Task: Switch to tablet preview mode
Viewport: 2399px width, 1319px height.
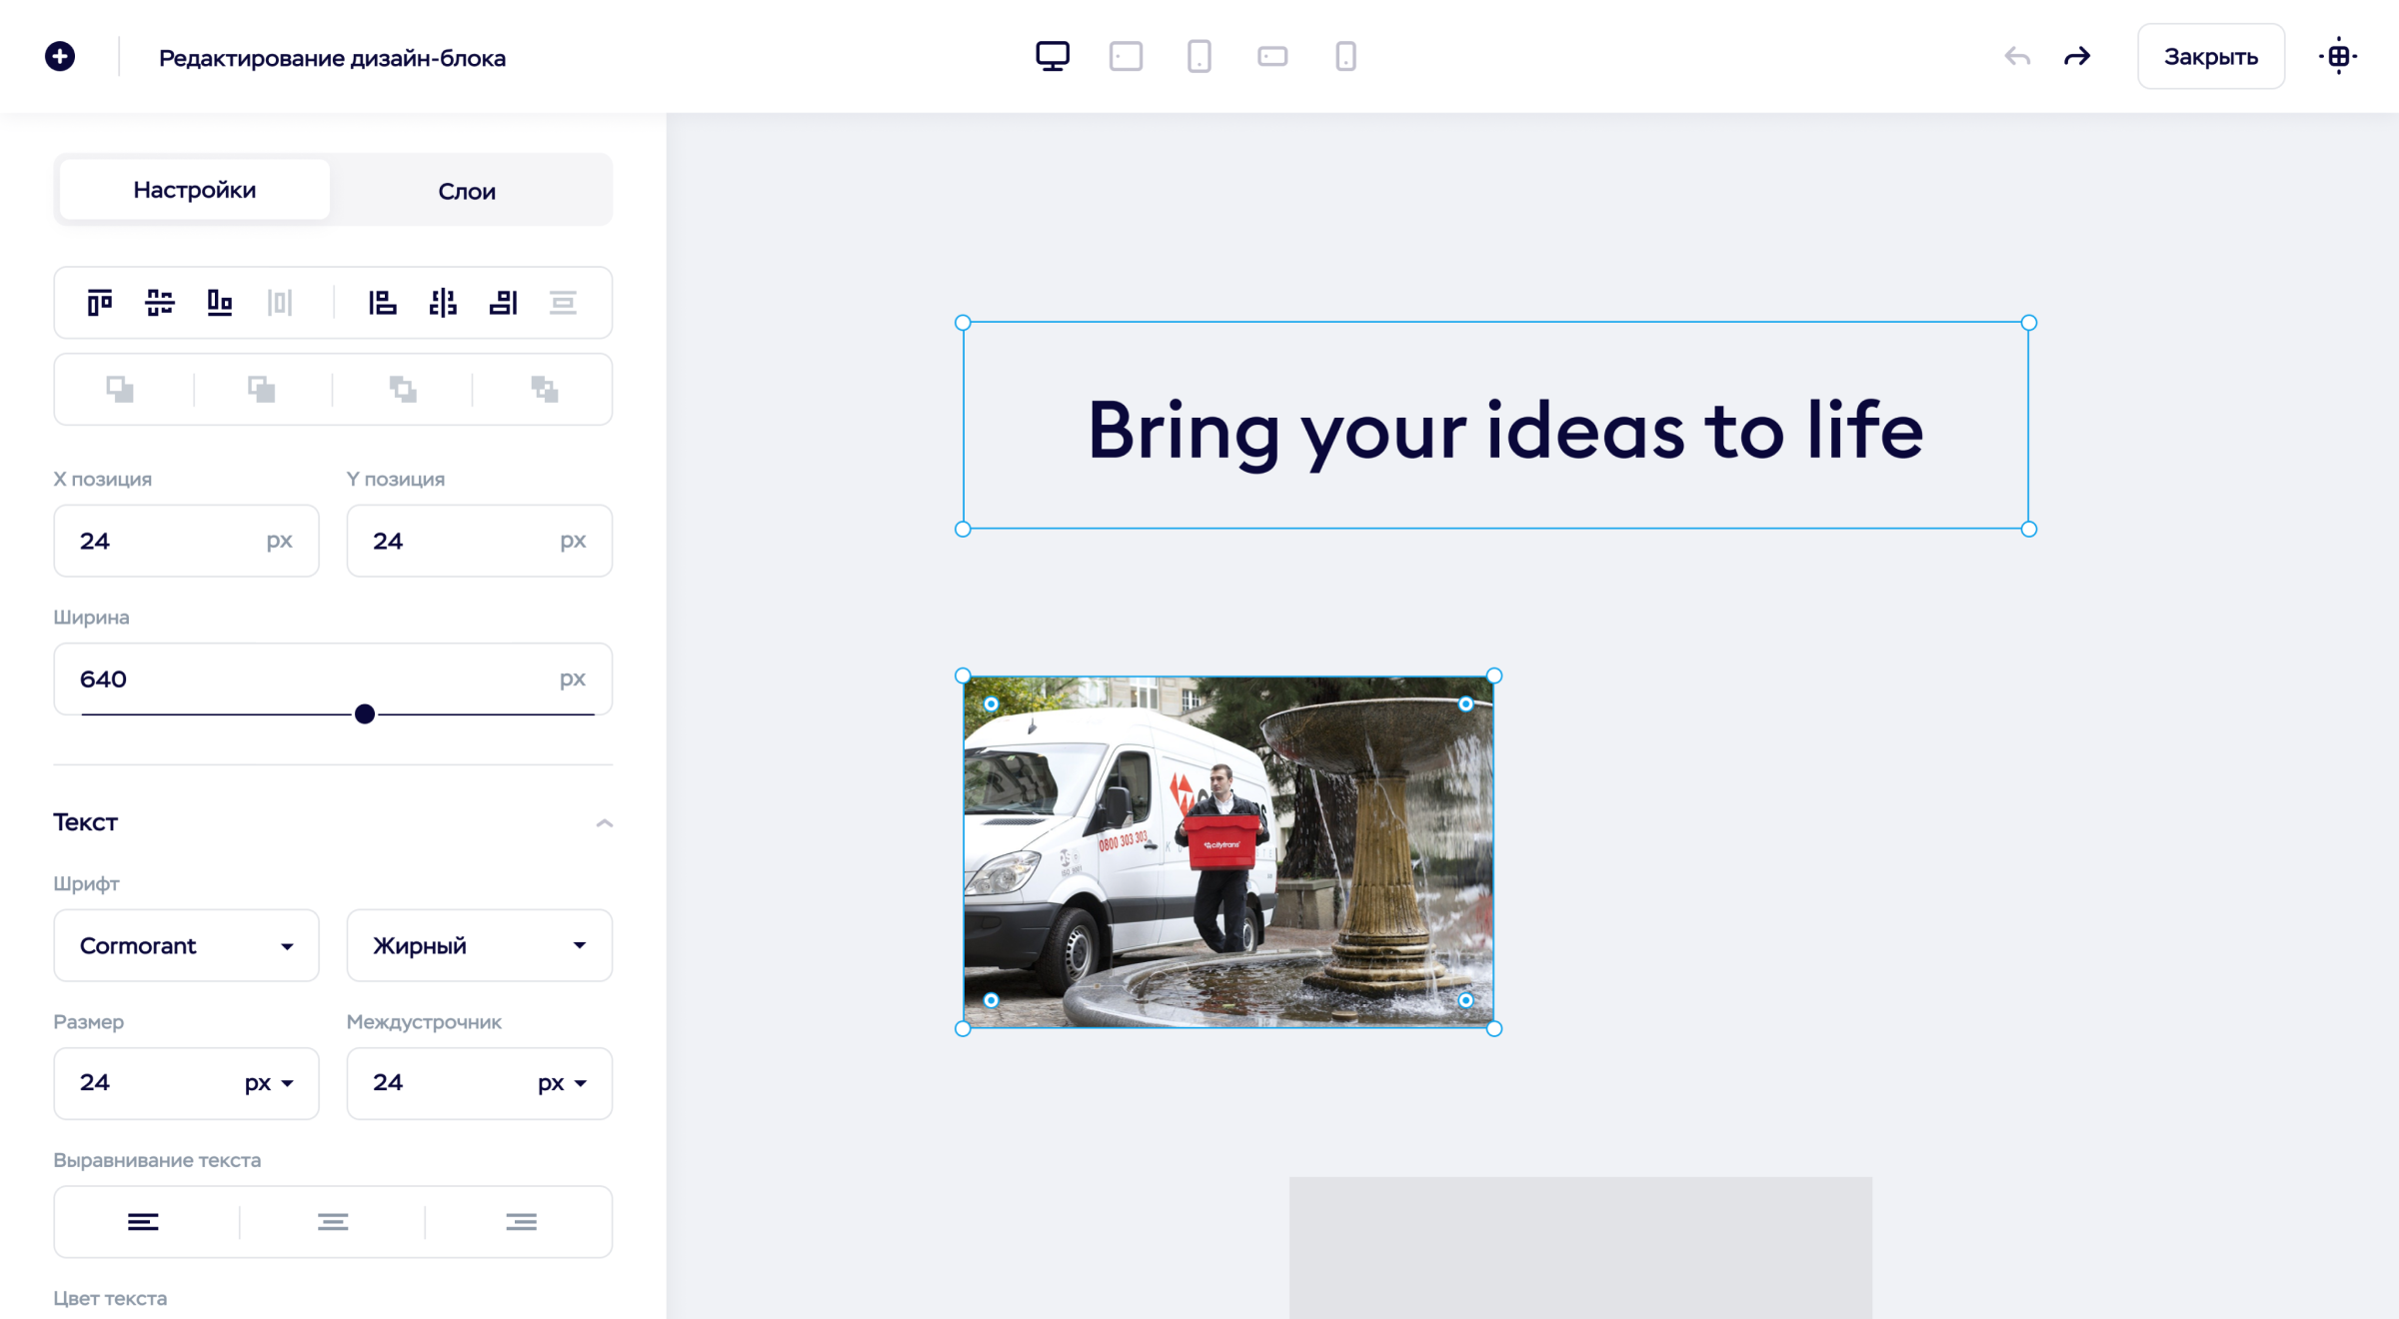Action: tap(1127, 56)
